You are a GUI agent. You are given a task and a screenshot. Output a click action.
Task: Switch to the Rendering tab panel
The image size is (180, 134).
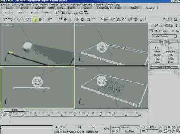(x=150, y=8)
